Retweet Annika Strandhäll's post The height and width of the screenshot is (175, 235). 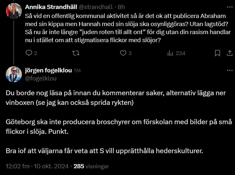[76, 53]
